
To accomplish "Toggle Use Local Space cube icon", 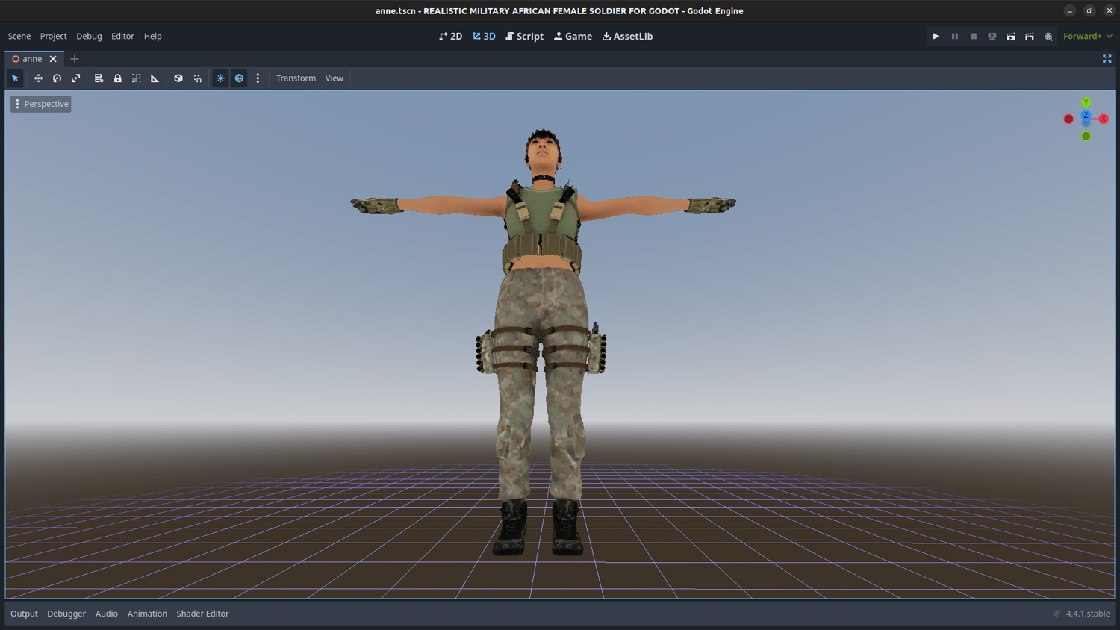I will pyautogui.click(x=178, y=78).
